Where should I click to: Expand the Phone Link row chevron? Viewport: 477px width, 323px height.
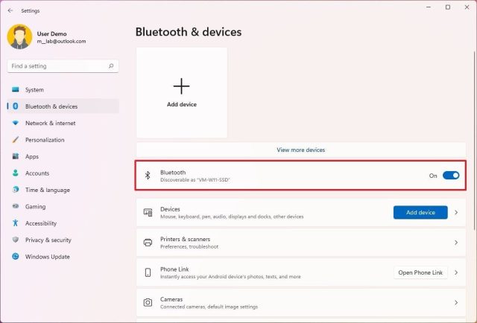pyautogui.click(x=456, y=272)
